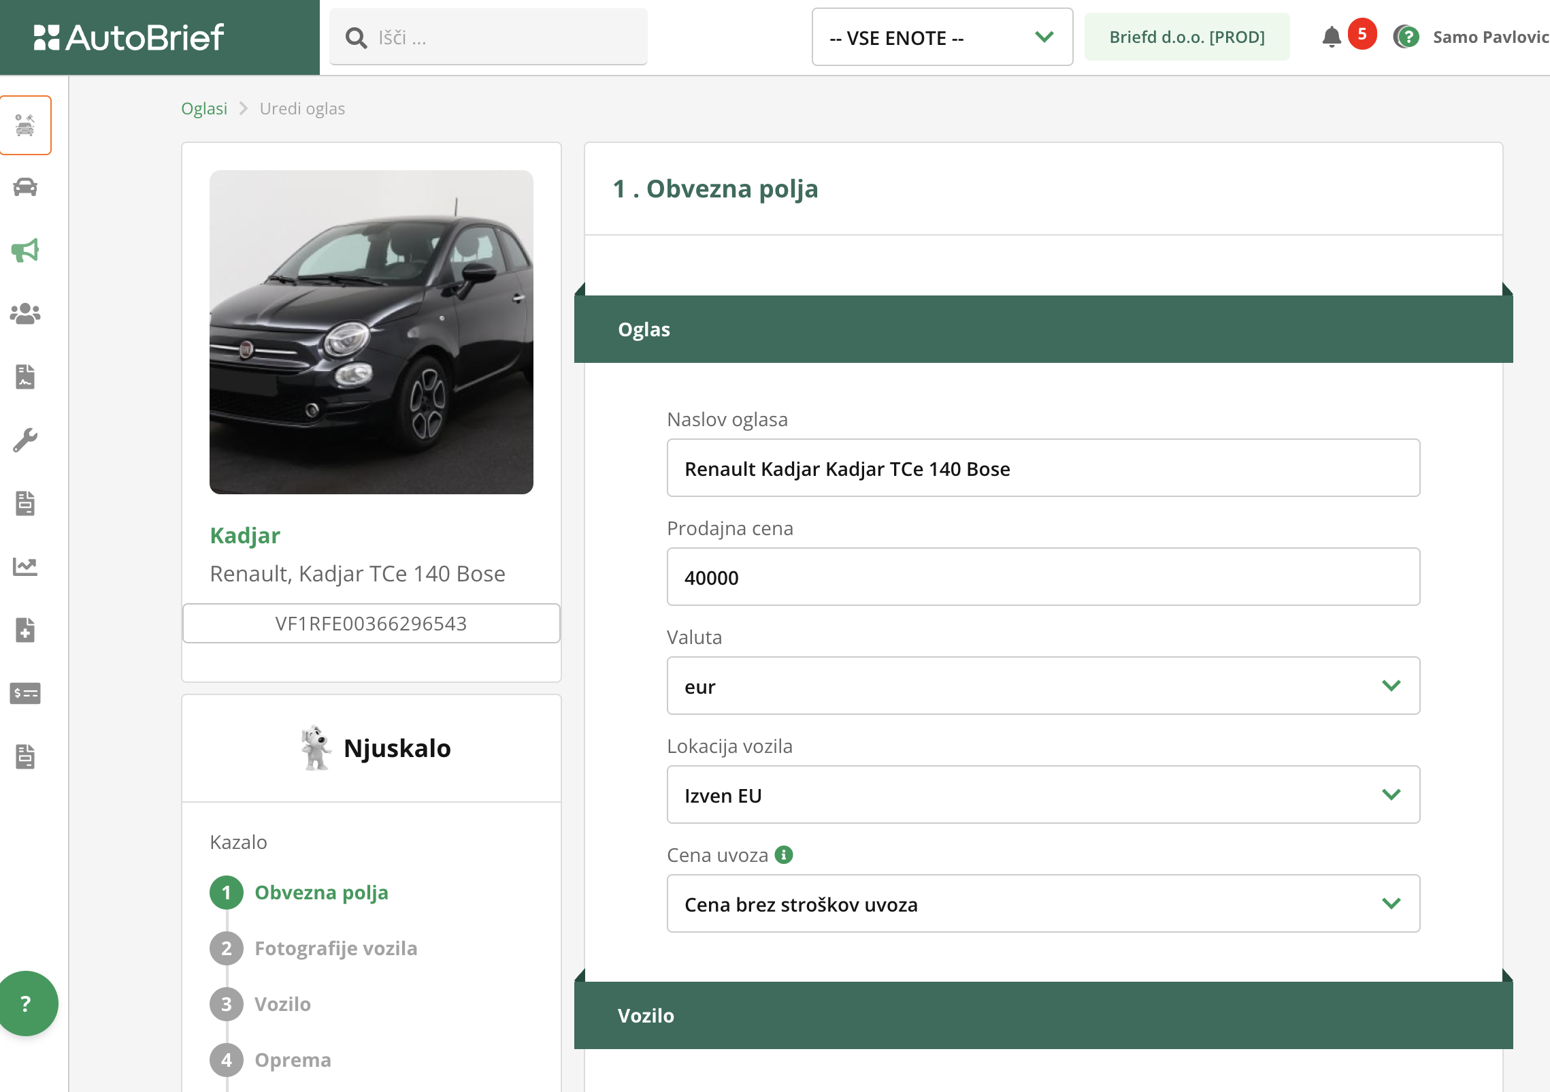Open the customers group sidebar icon

tap(25, 313)
